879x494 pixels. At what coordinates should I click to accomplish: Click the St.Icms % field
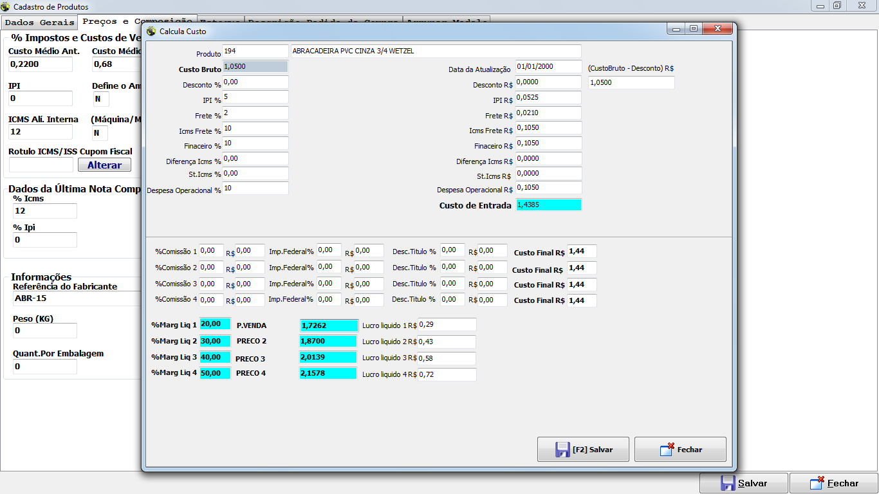255,174
